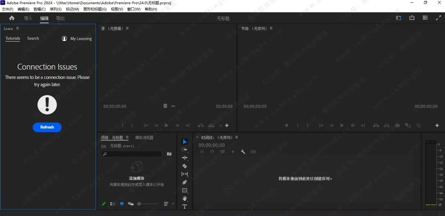The width and height of the screenshot is (445, 216).
Task: Select the Type tool
Action: [185, 207]
